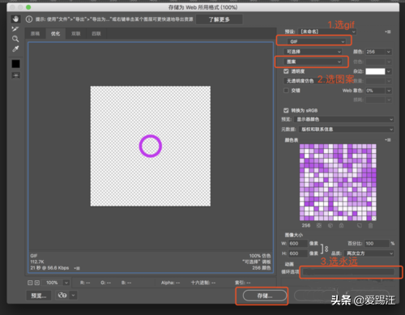Open the 元数据 版权和联系信息 dropdown
Viewport: 405px width, 315px height.
click(x=346, y=130)
